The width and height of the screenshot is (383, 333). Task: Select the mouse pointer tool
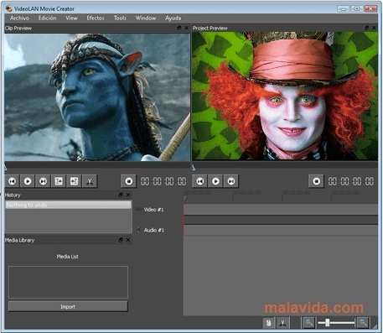(269, 323)
